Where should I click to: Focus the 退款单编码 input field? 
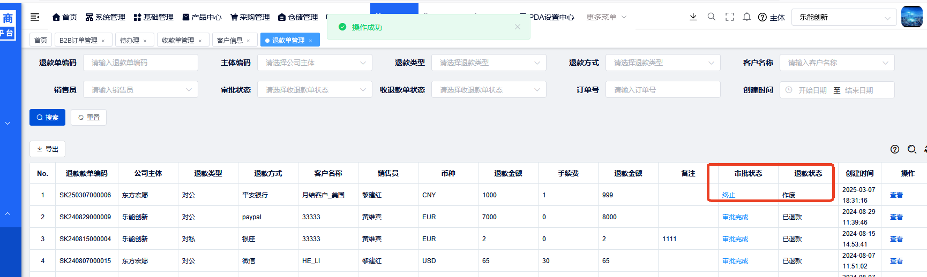pyautogui.click(x=140, y=63)
